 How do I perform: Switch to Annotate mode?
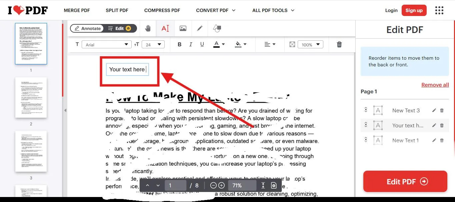pyautogui.click(x=87, y=28)
